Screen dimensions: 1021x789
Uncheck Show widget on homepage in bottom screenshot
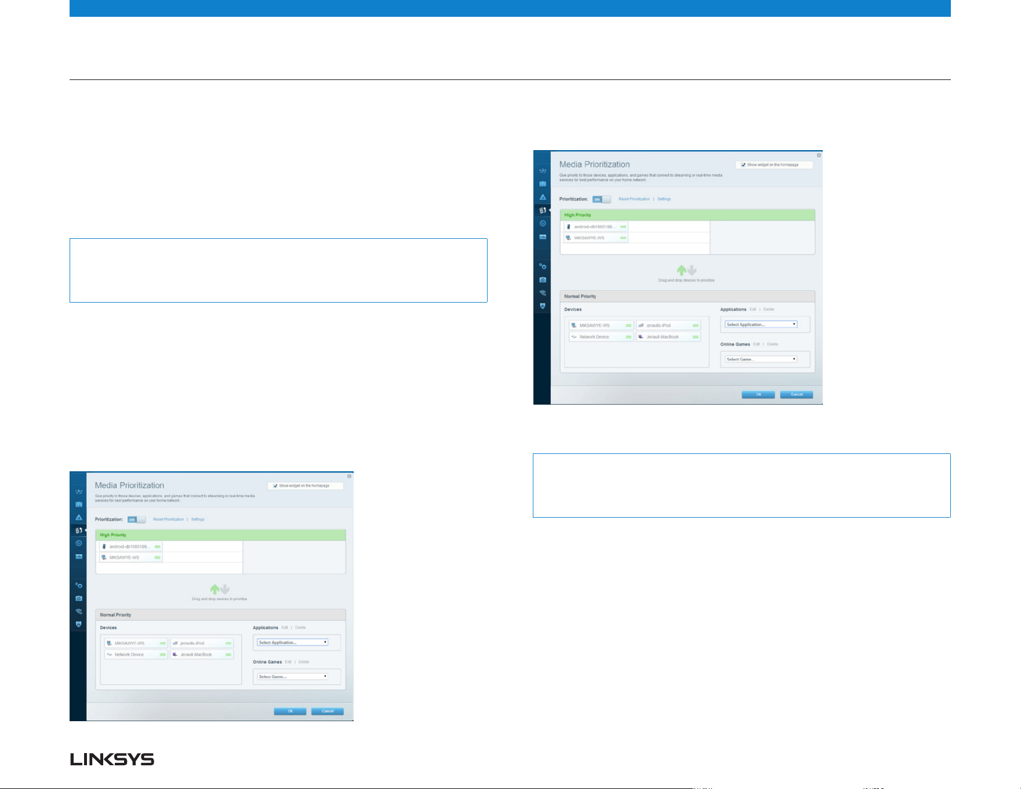(x=275, y=486)
